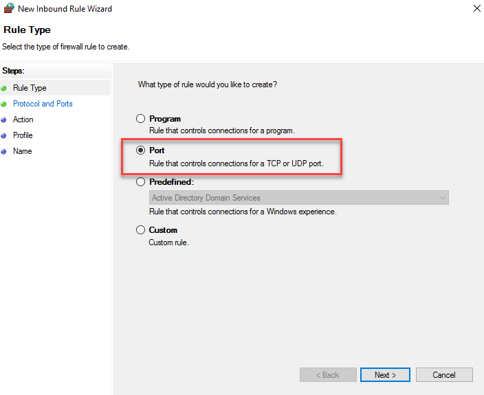This screenshot has width=484, height=395.
Task: Click the 'Rule Type' page heading
Action: (x=27, y=30)
